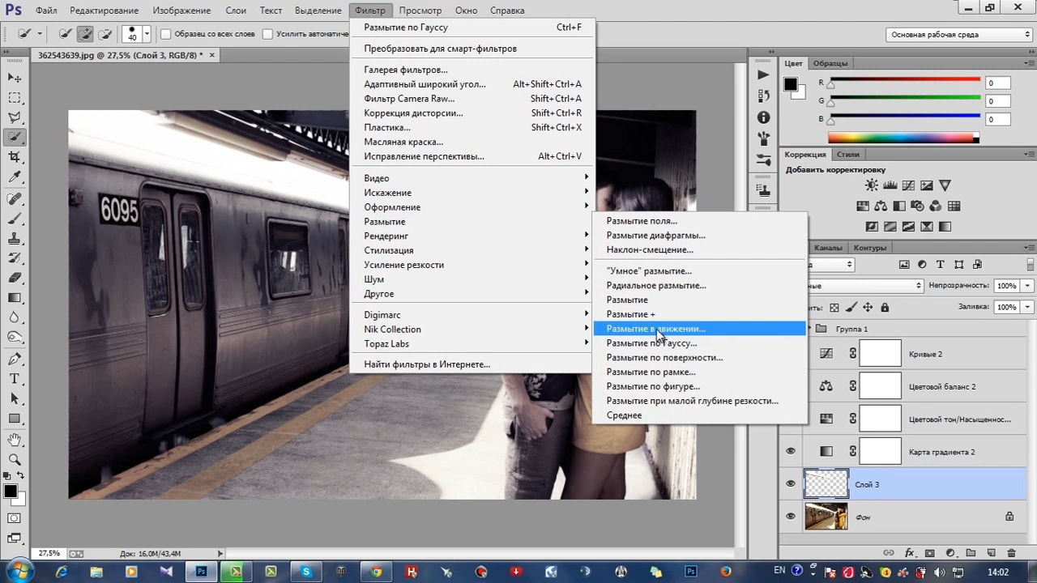Select the Hand tool
The image size is (1037, 583).
[x=15, y=440]
